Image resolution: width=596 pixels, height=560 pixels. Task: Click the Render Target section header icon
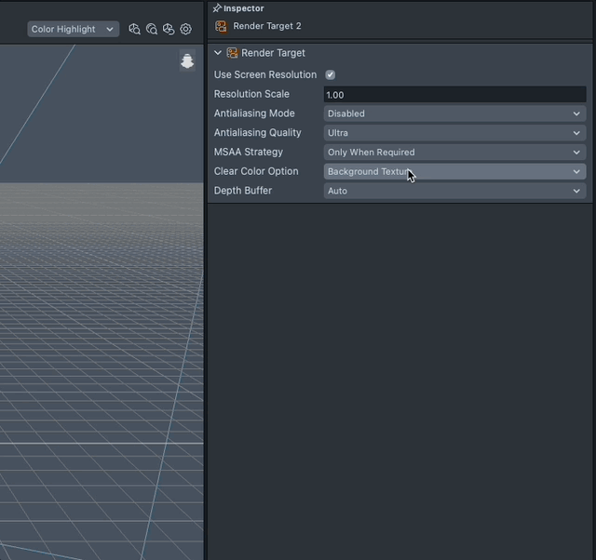pyautogui.click(x=233, y=53)
